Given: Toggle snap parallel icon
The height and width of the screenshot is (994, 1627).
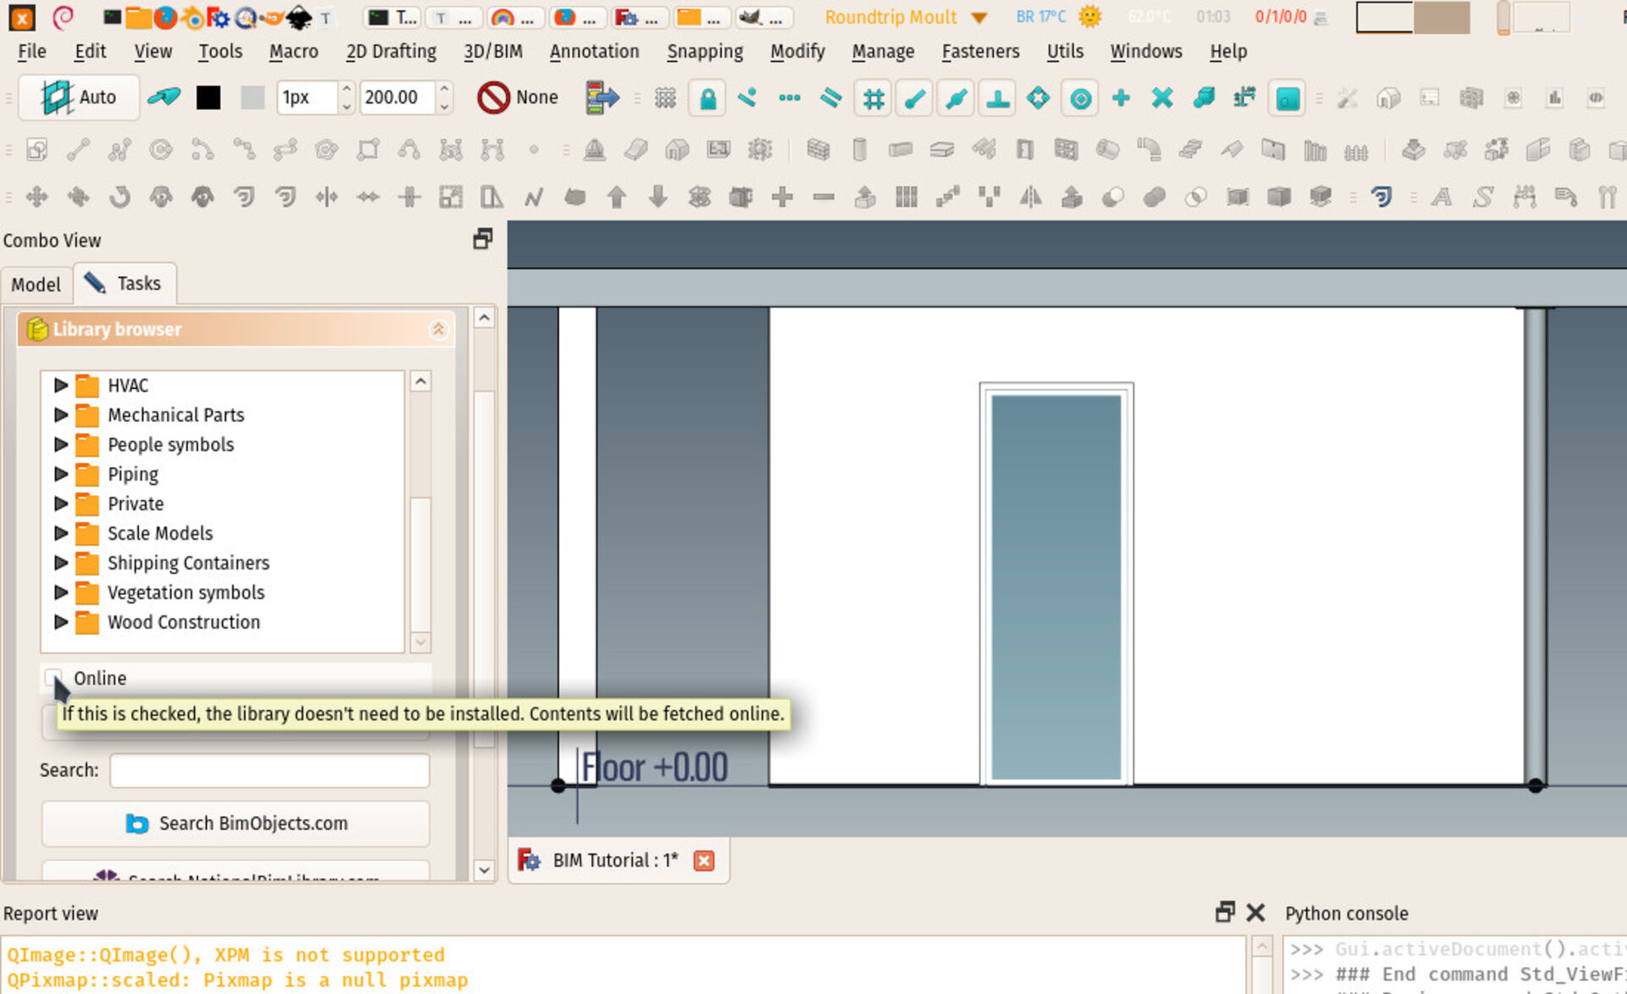Looking at the screenshot, I should click(x=831, y=98).
